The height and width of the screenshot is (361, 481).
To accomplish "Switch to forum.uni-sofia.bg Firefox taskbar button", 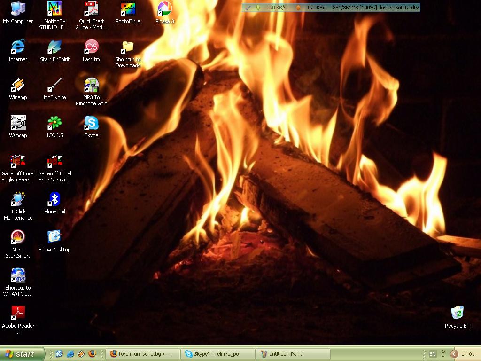I will coord(143,354).
